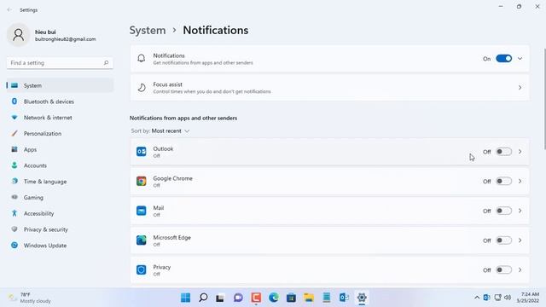The height and width of the screenshot is (307, 546).
Task: Open Google Chrome notification details chevron
Action: [520, 182]
